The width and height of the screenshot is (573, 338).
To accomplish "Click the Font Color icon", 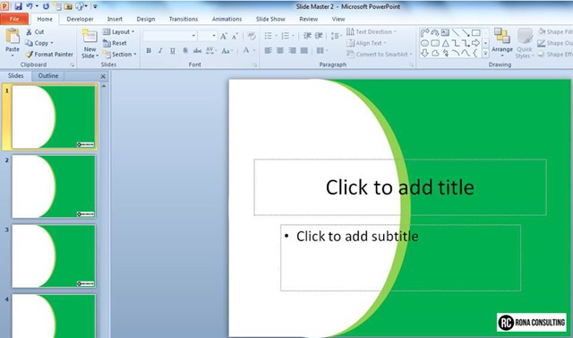I will click(x=246, y=50).
